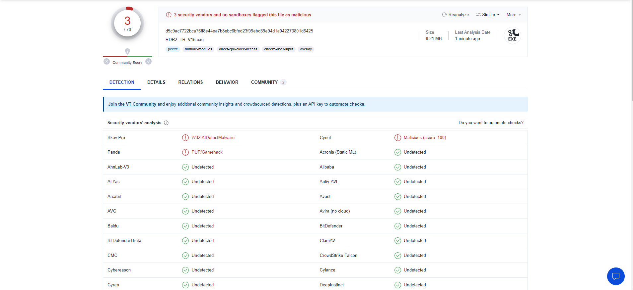Click Baidu undetected check icon
This screenshot has height=290, width=633.
tap(185, 226)
